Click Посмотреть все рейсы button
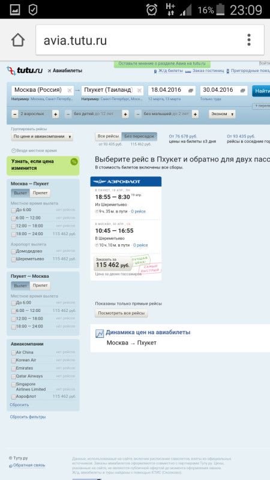This screenshot has width=270, height=480. click(x=121, y=313)
